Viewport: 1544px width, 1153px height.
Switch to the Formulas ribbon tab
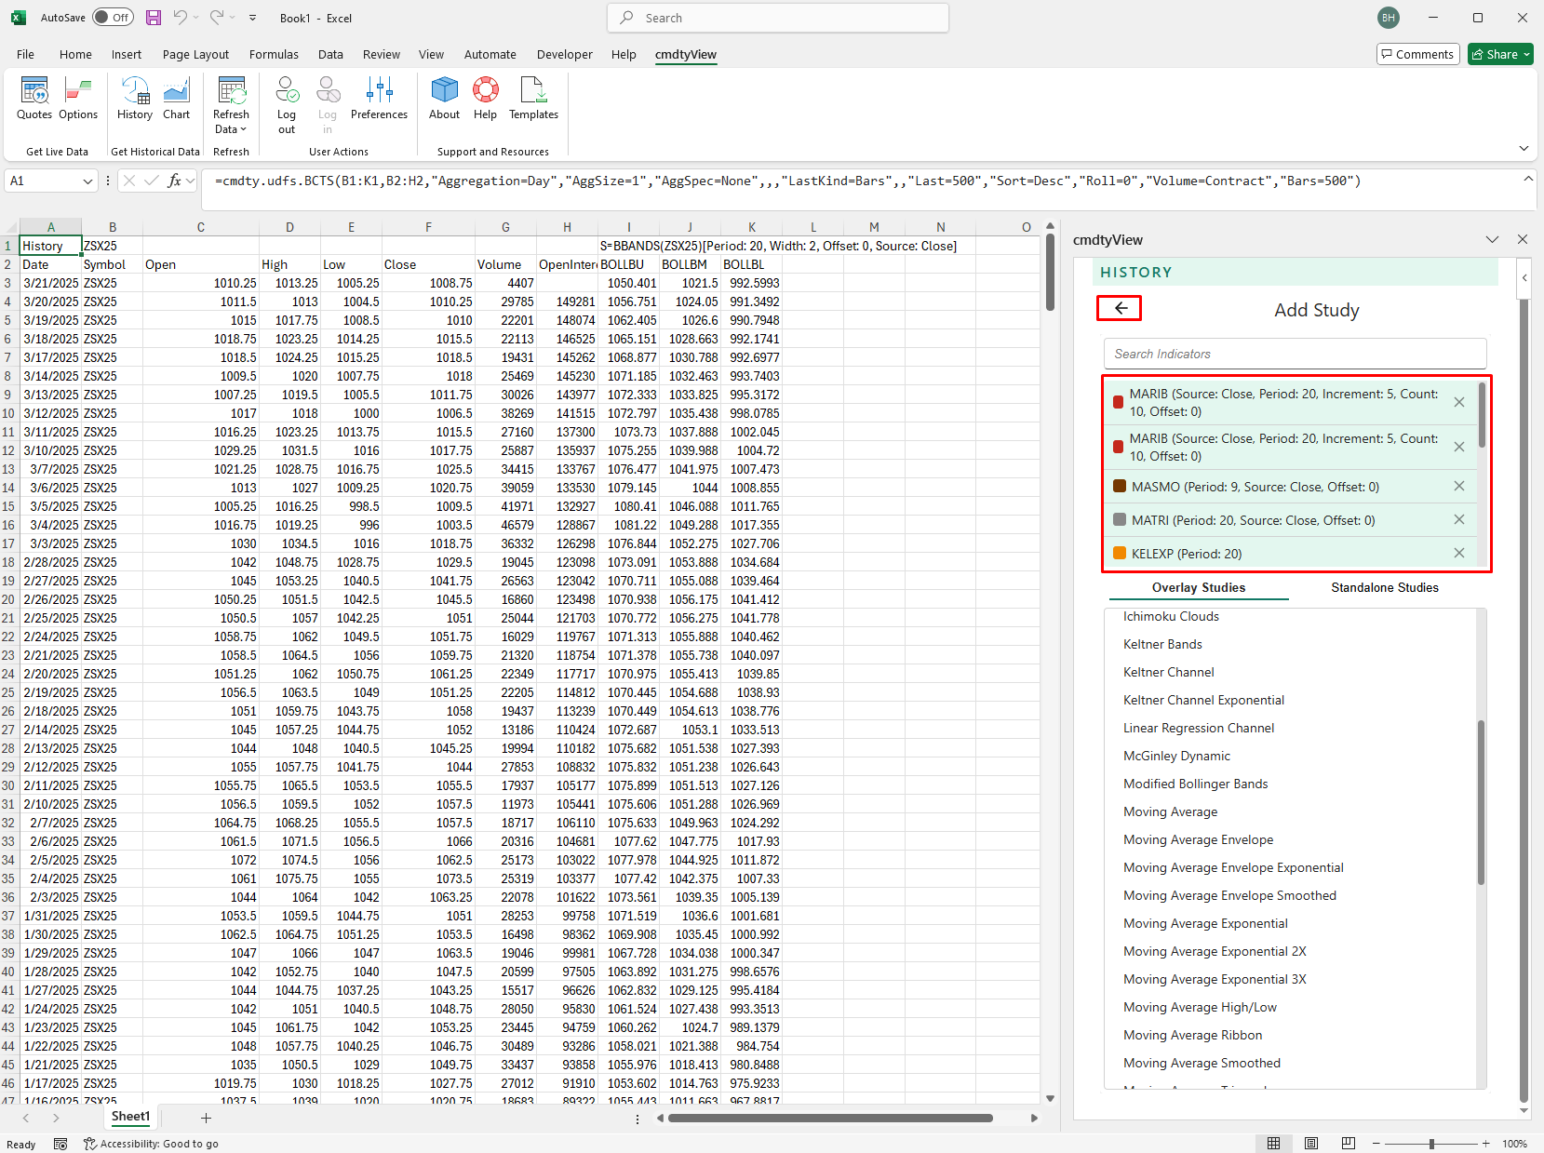[x=274, y=54]
